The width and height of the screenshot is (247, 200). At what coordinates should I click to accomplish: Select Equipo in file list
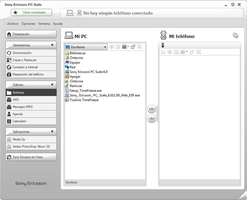click(x=72, y=63)
